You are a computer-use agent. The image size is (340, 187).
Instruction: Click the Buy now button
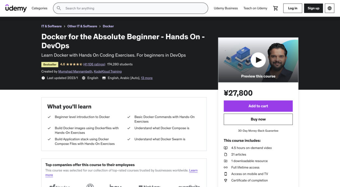point(258,119)
